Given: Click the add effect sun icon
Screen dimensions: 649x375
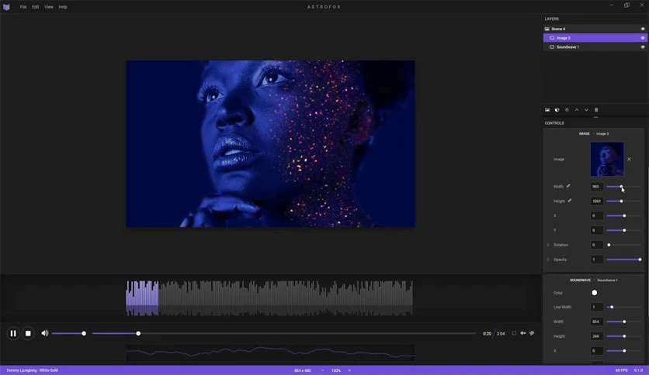Looking at the screenshot, I should coord(567,110).
